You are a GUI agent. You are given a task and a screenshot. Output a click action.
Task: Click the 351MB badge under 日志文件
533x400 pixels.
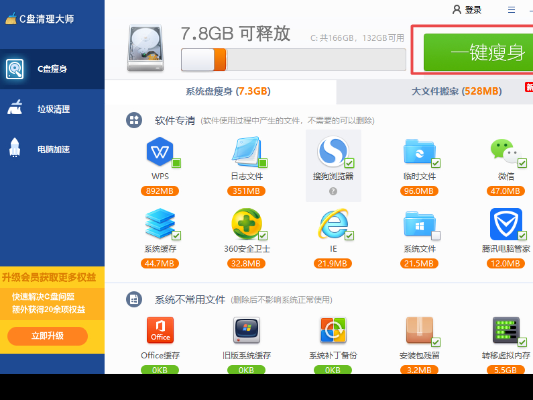[x=246, y=191]
